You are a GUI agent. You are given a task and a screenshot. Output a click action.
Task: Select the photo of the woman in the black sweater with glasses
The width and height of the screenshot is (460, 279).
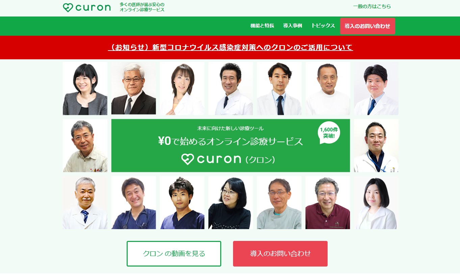point(231,203)
